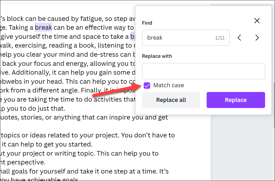This screenshot has height=181, width=275.
Task: Click the 1/11 match counter
Action: (220, 38)
